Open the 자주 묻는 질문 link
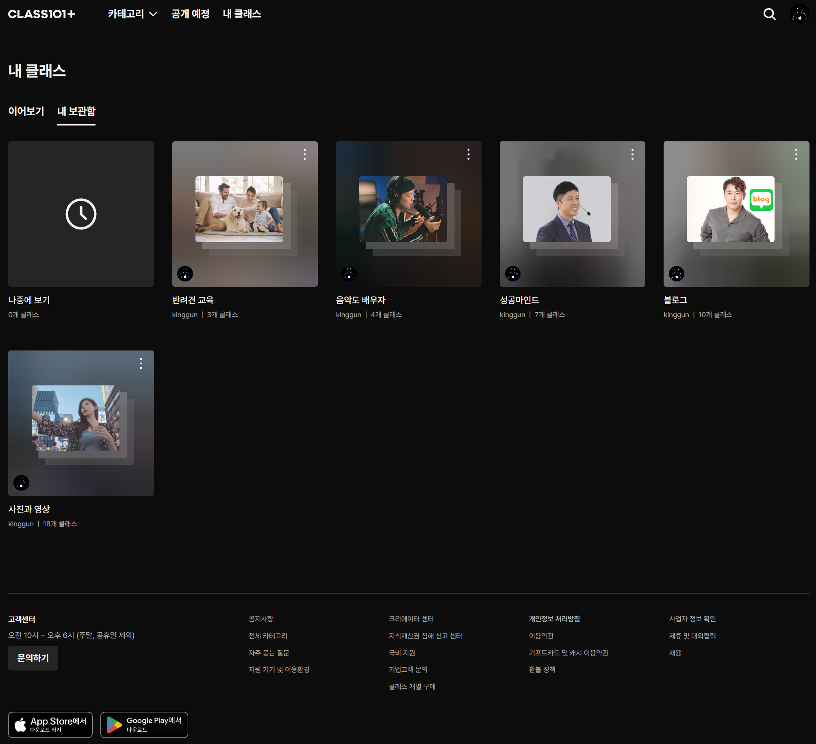Viewport: 816px width, 744px height. (x=269, y=653)
